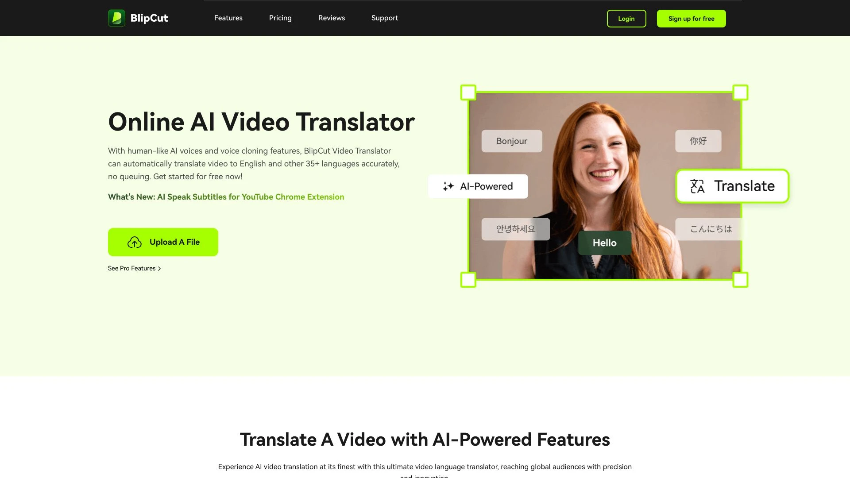Click the star-like AI sparkle icon
Screen dimensions: 850x478
click(x=448, y=186)
